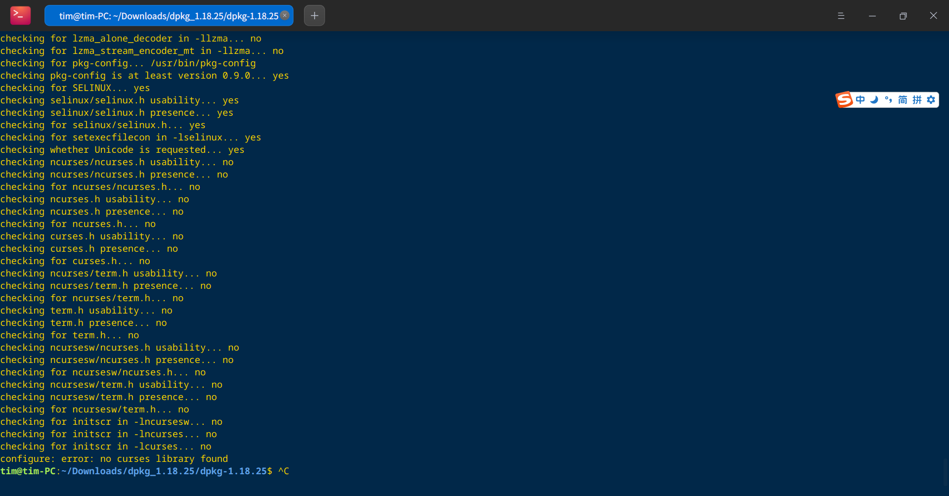Toggle the moon half-width/full-width icon

tap(874, 100)
